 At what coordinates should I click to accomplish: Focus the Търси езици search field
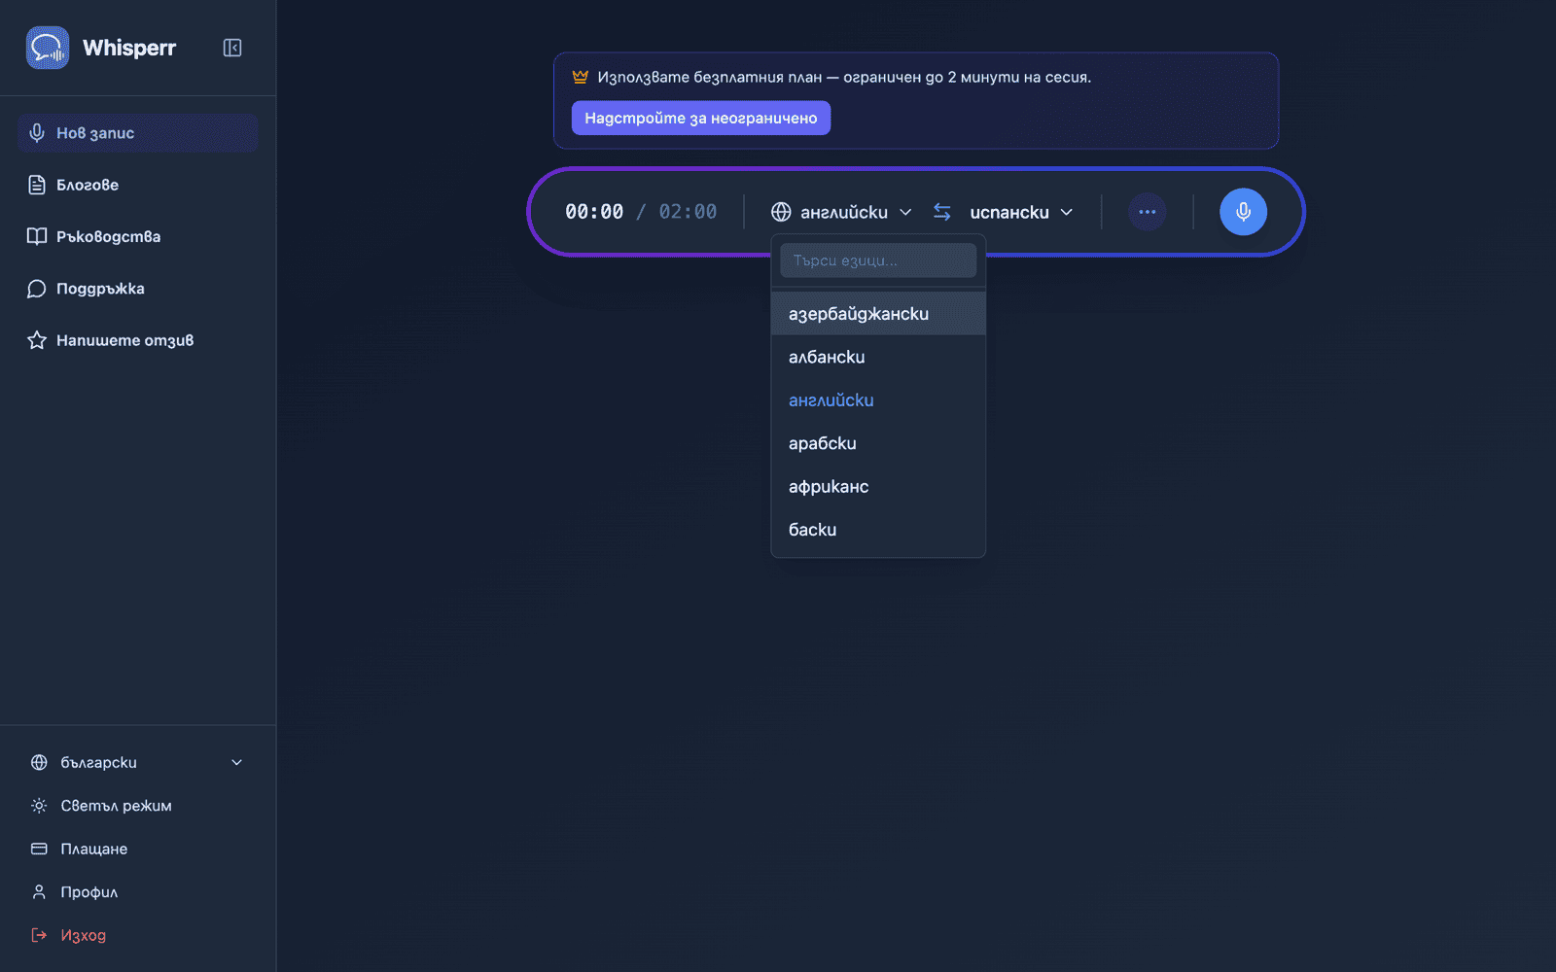tap(878, 260)
